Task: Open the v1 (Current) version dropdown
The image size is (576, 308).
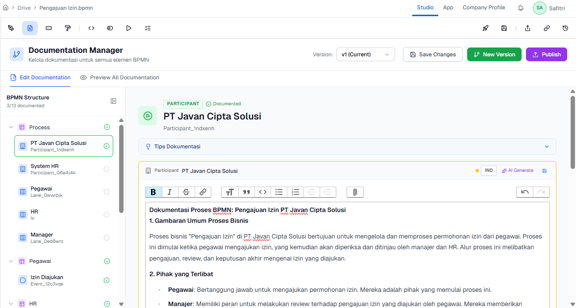Action: click(x=365, y=54)
